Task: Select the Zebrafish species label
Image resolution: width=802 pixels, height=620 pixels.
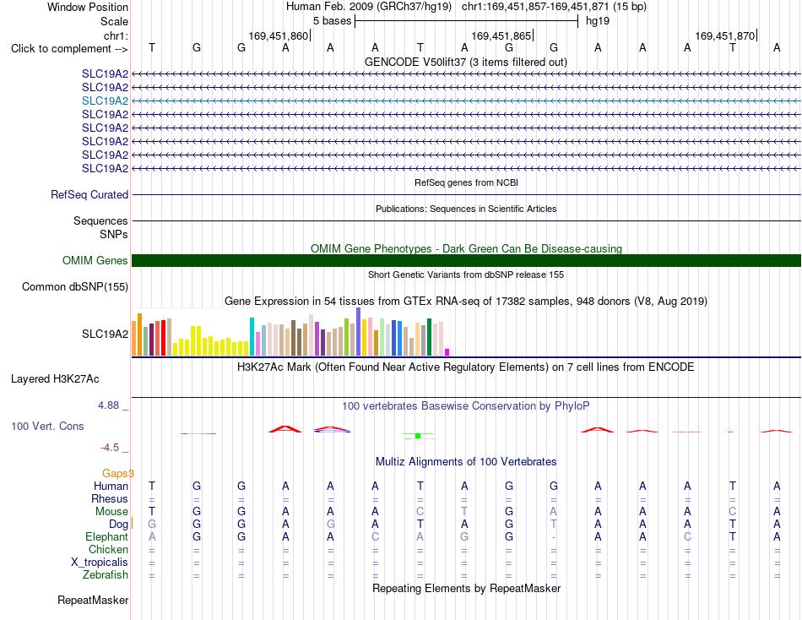Action: tap(106, 575)
